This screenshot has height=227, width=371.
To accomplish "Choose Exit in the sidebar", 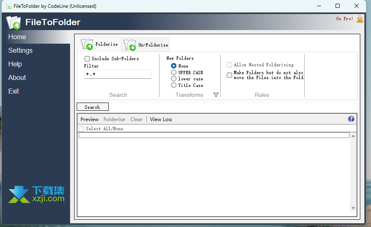I will [14, 91].
